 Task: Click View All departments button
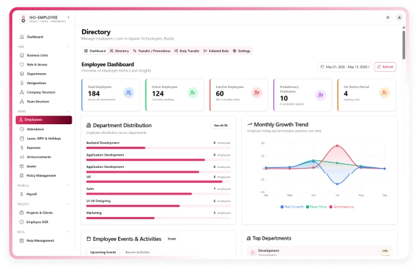(221, 125)
